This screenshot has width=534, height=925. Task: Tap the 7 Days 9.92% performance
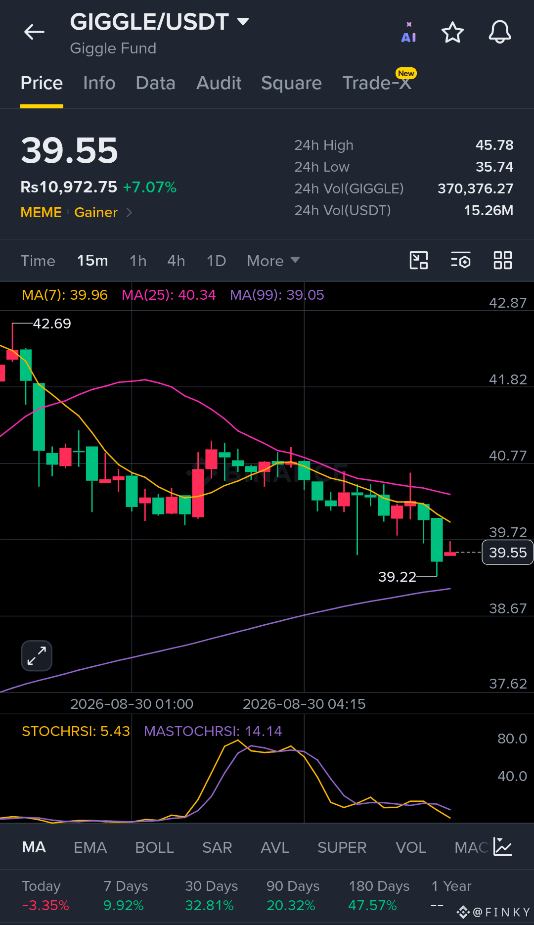tap(126, 895)
